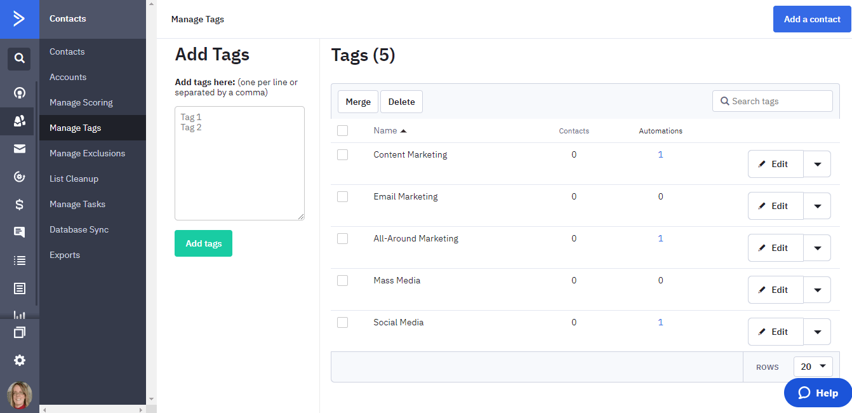Expand dropdown arrow beside Email Marketing Edit

(x=818, y=206)
